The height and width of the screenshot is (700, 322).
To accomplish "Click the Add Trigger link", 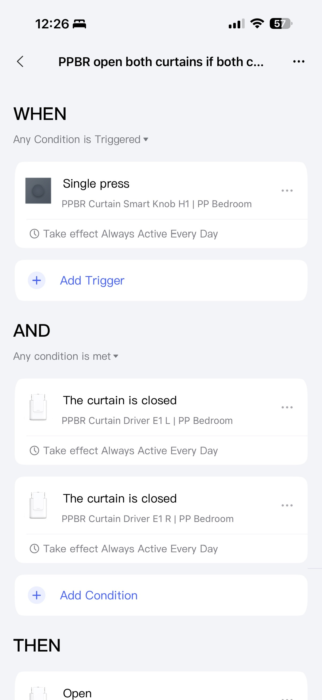I will click(92, 280).
